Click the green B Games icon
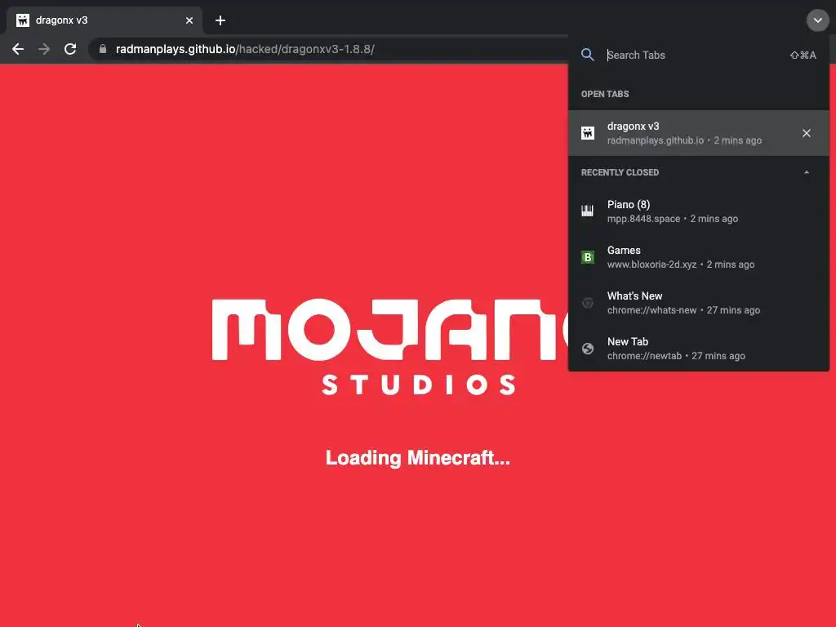 click(x=588, y=257)
